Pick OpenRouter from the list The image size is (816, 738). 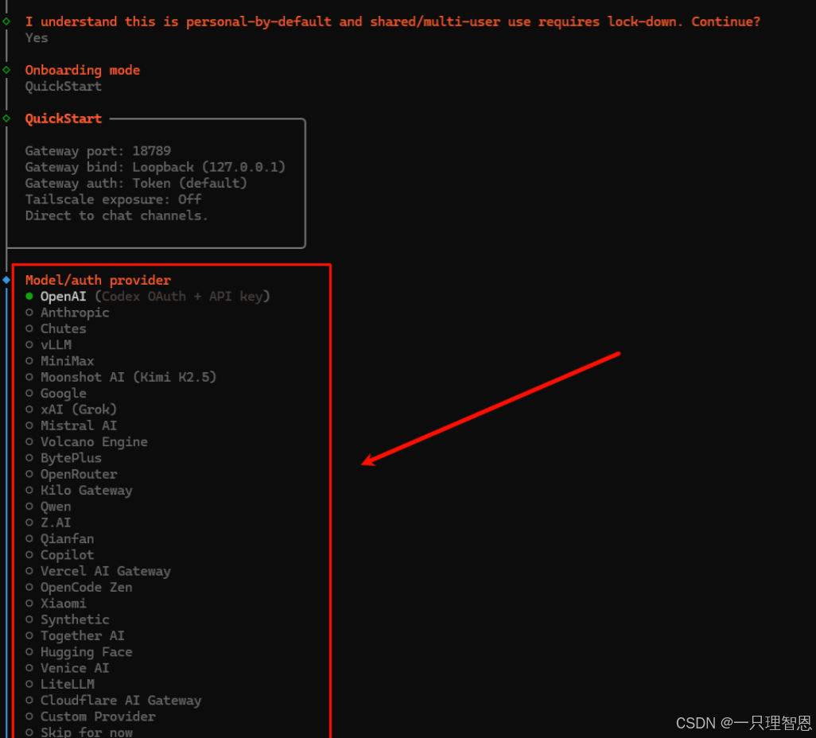[72, 474]
